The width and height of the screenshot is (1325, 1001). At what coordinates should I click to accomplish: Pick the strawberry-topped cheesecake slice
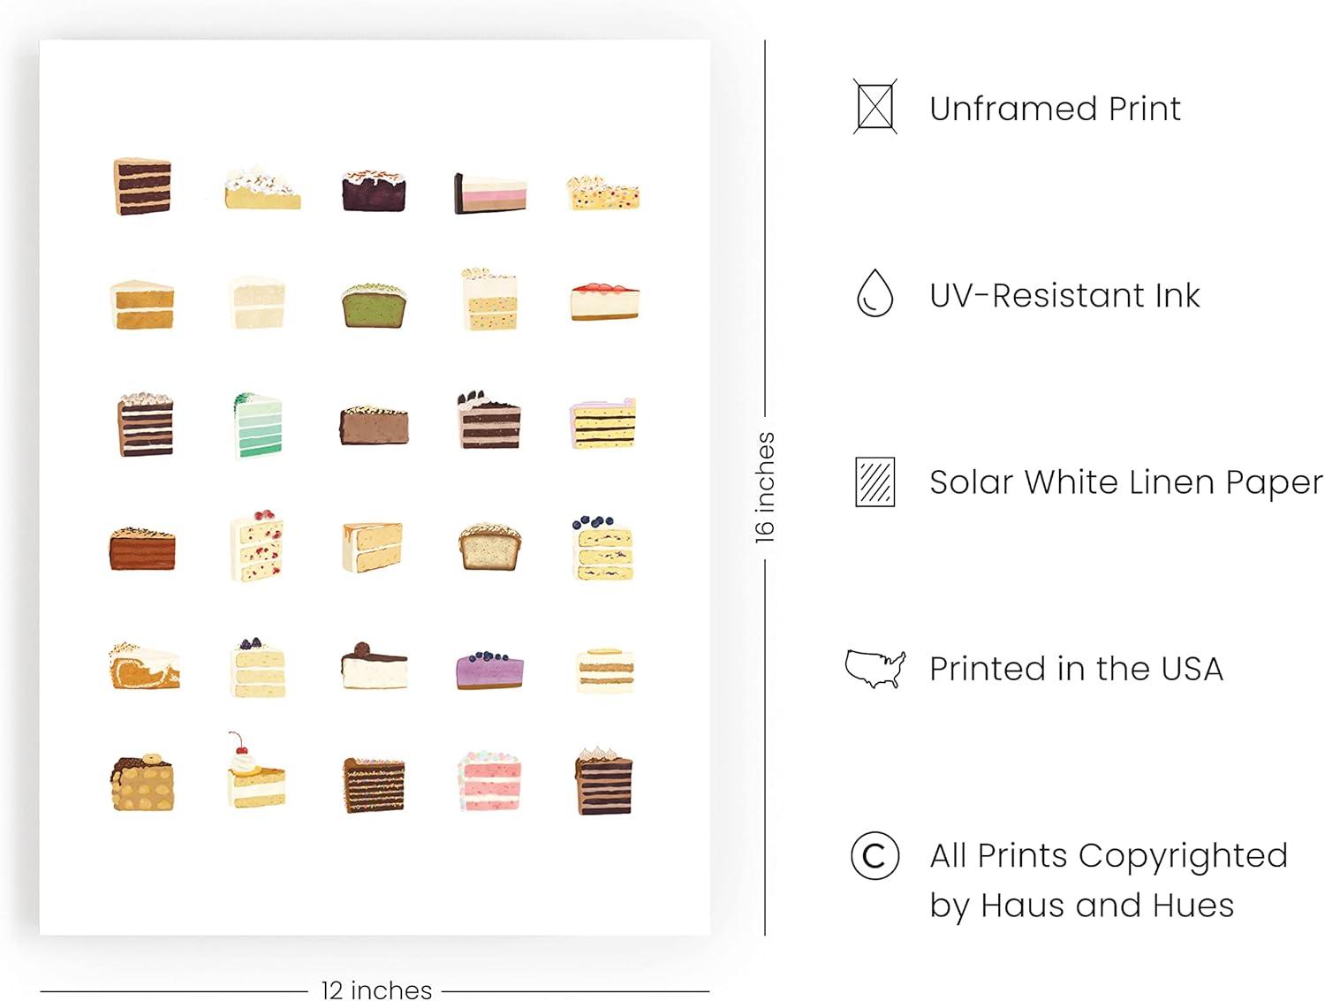click(604, 301)
